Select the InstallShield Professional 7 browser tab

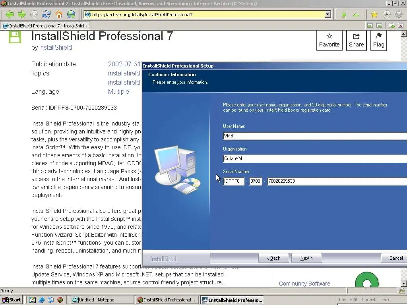pos(46,26)
